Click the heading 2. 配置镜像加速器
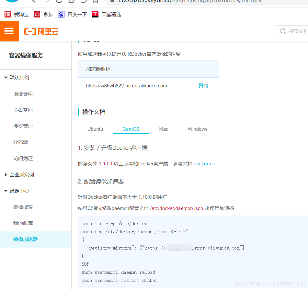Viewport: 308px width, 289px height. [101, 182]
